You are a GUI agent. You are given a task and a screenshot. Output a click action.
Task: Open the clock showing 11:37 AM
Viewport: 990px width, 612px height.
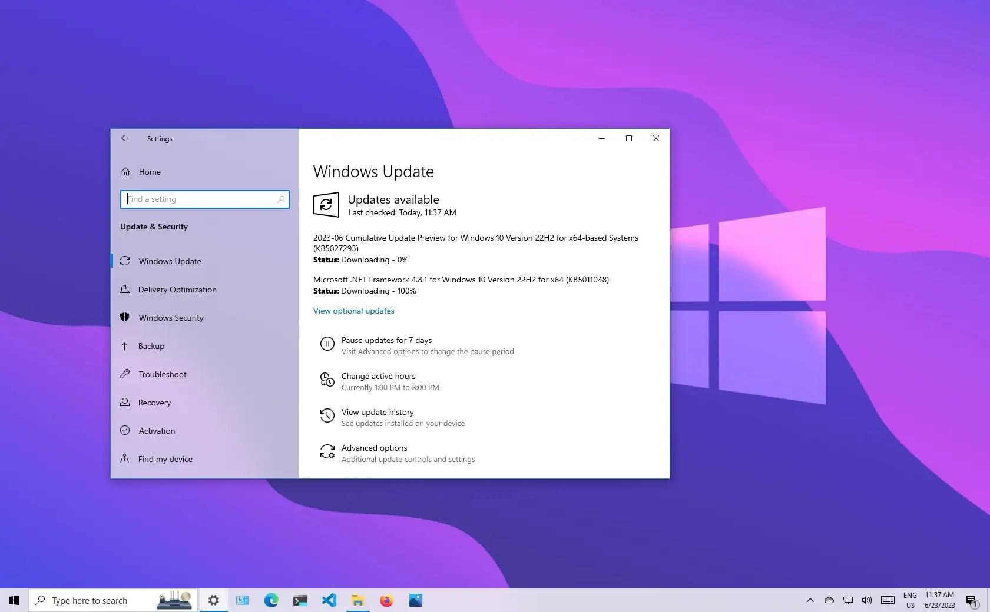point(940,600)
